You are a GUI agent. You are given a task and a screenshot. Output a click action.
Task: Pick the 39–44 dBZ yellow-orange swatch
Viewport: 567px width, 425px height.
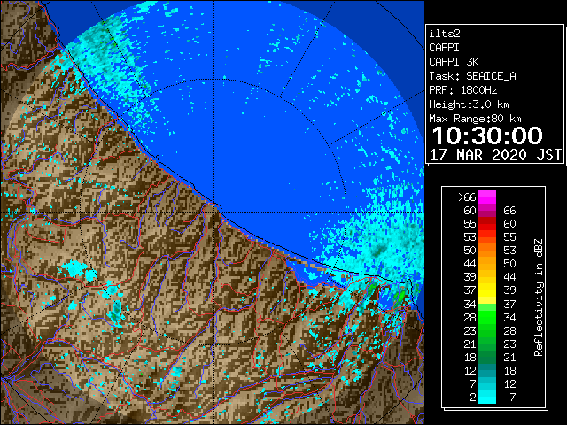(x=487, y=277)
